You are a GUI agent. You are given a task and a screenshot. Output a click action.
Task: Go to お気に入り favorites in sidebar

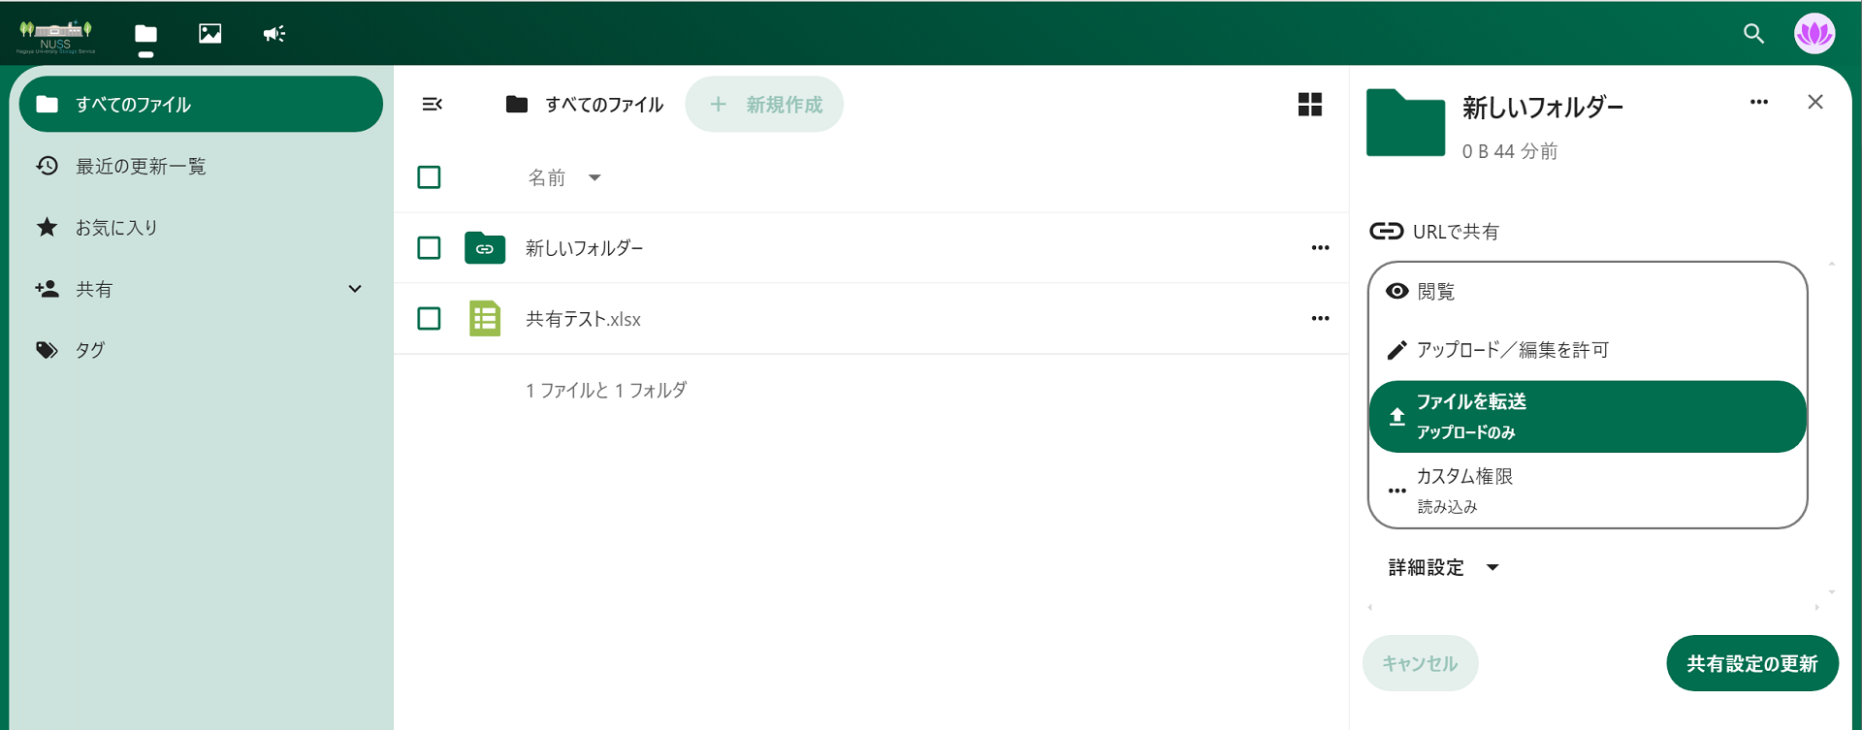pyautogui.click(x=116, y=228)
